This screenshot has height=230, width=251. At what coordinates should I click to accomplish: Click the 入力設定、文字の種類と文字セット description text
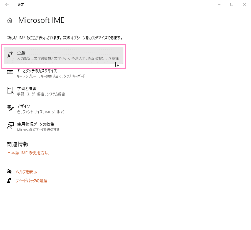[x=68, y=58]
